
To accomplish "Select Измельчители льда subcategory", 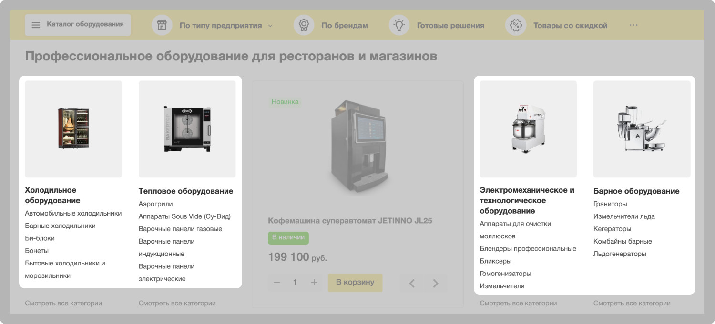I will click(624, 216).
